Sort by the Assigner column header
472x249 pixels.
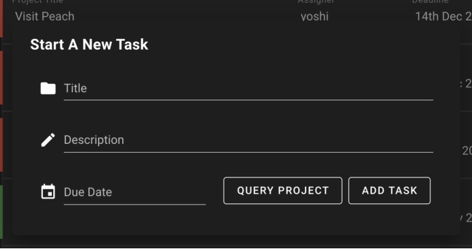tap(316, 1)
